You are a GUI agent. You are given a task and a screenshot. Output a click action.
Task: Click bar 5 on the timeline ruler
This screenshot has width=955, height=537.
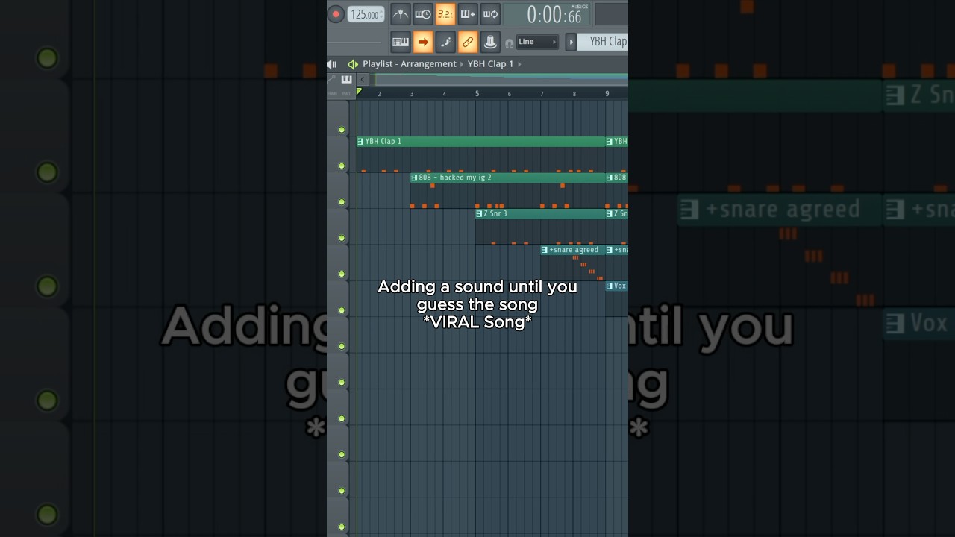click(477, 93)
